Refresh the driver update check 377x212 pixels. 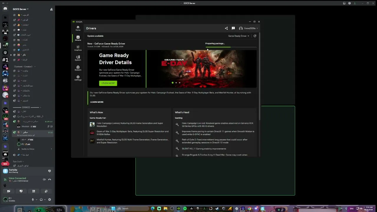click(255, 36)
